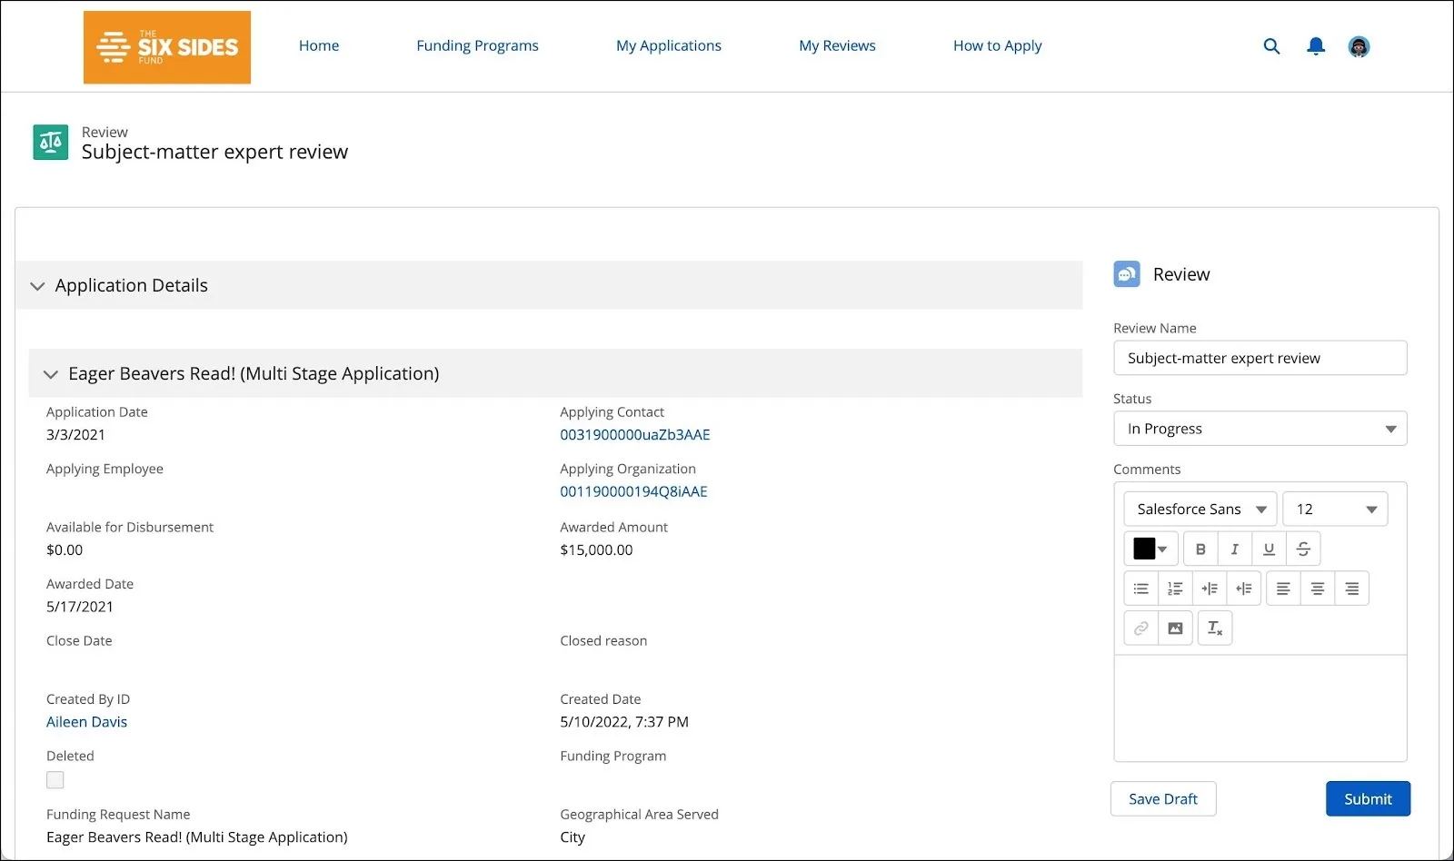Image resolution: width=1454 pixels, height=861 pixels.
Task: Go to the Home tab
Action: [x=319, y=45]
